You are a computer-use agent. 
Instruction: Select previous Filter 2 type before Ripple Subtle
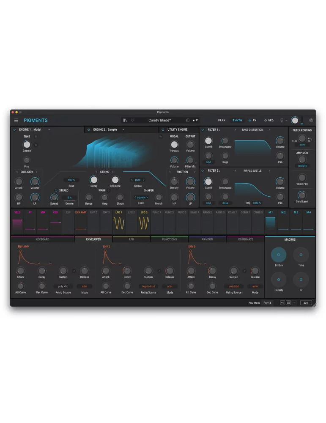pyautogui.click(x=236, y=170)
